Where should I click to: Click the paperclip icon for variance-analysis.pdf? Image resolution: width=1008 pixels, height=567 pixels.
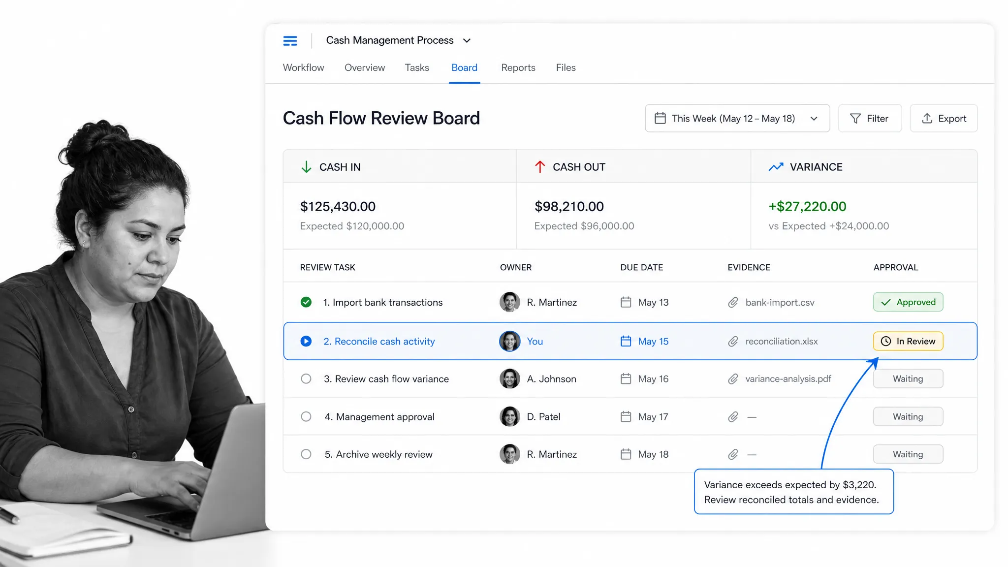pos(733,378)
